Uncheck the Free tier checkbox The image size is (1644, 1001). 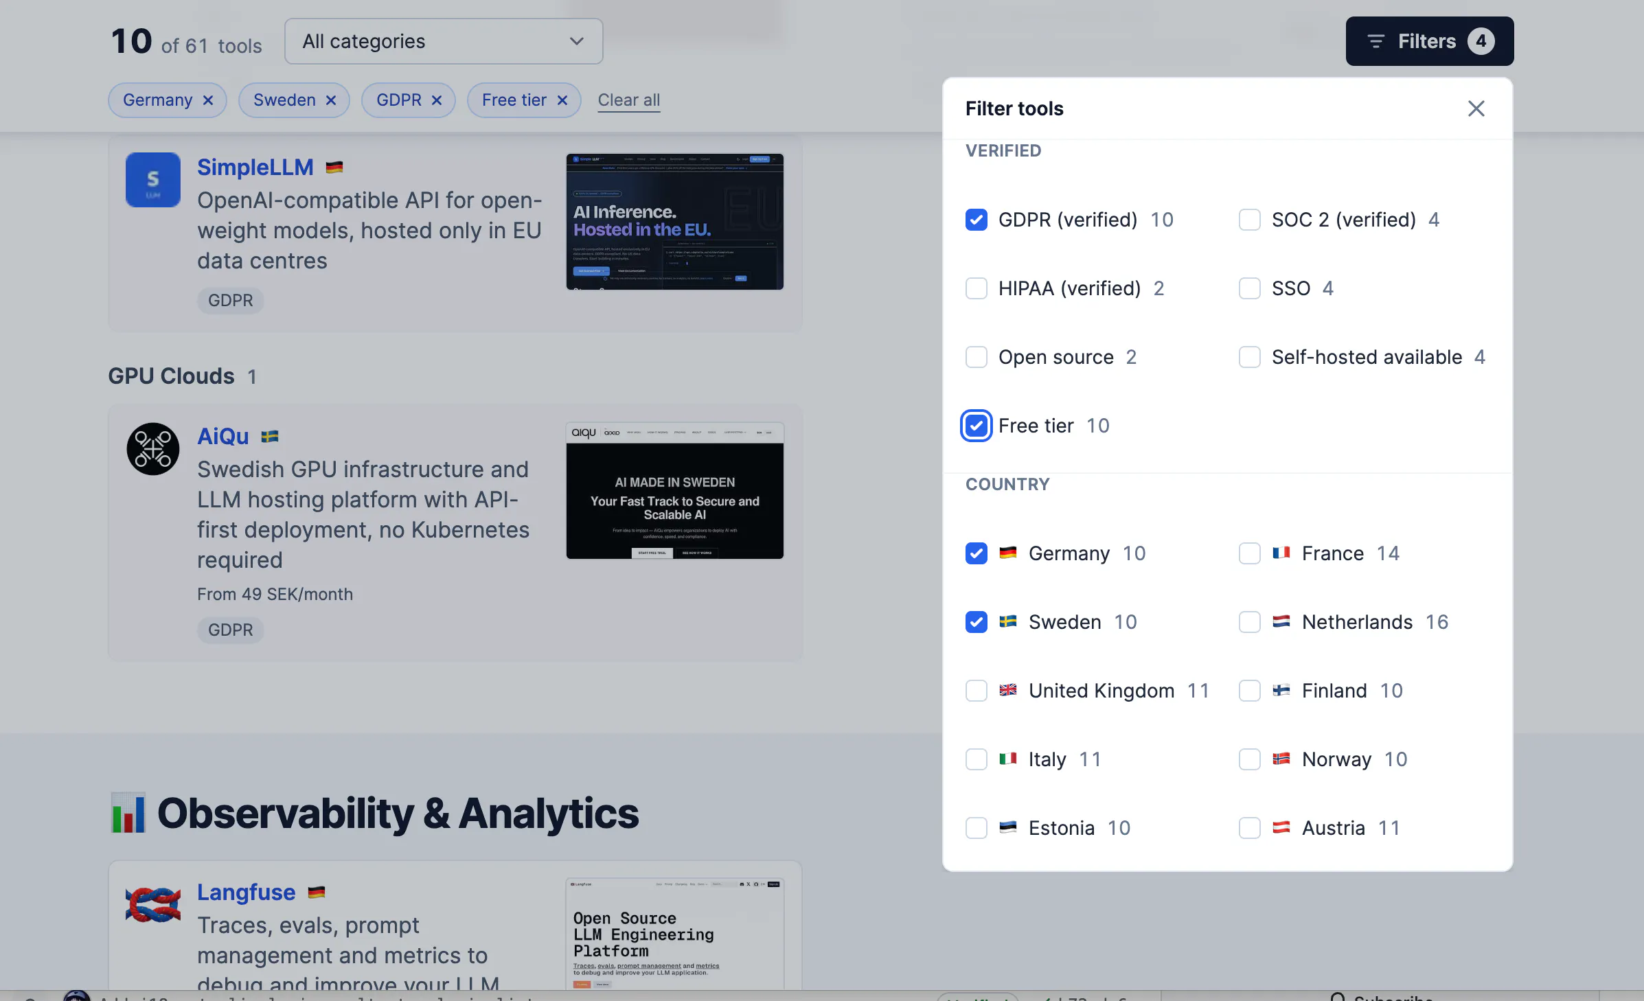tap(977, 426)
